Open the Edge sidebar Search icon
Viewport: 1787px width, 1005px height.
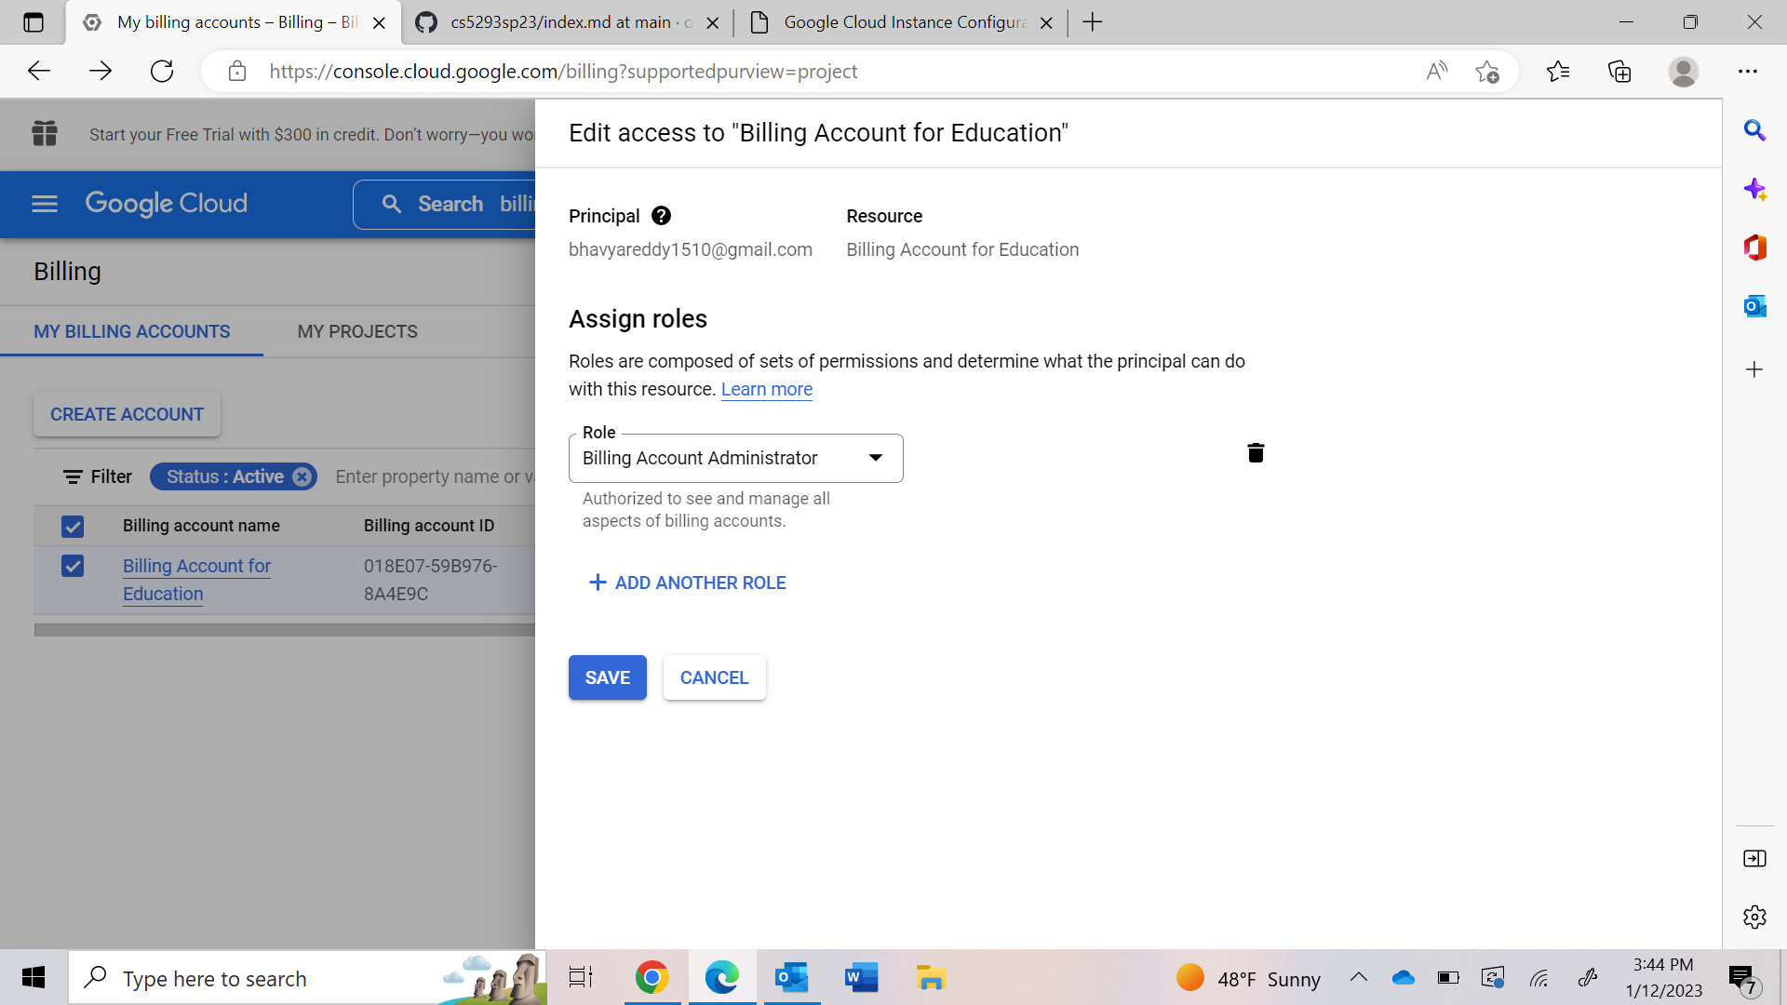[1754, 130]
